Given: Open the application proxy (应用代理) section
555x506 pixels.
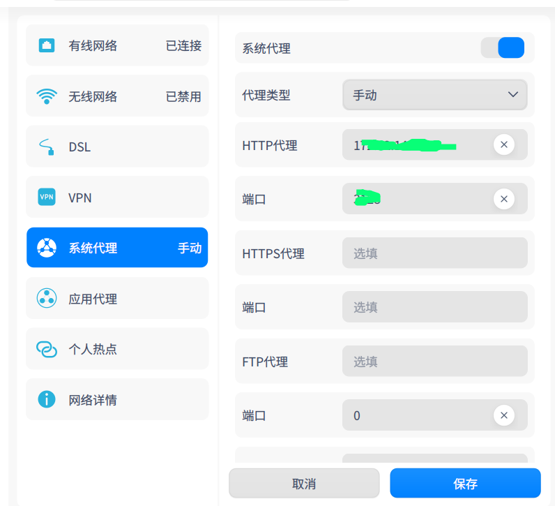Looking at the screenshot, I should (x=117, y=299).
